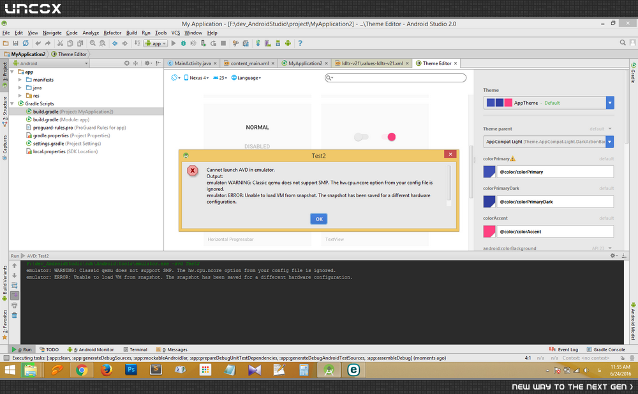This screenshot has height=394, width=638.
Task: Open the VCS menu
Action: coord(175,33)
